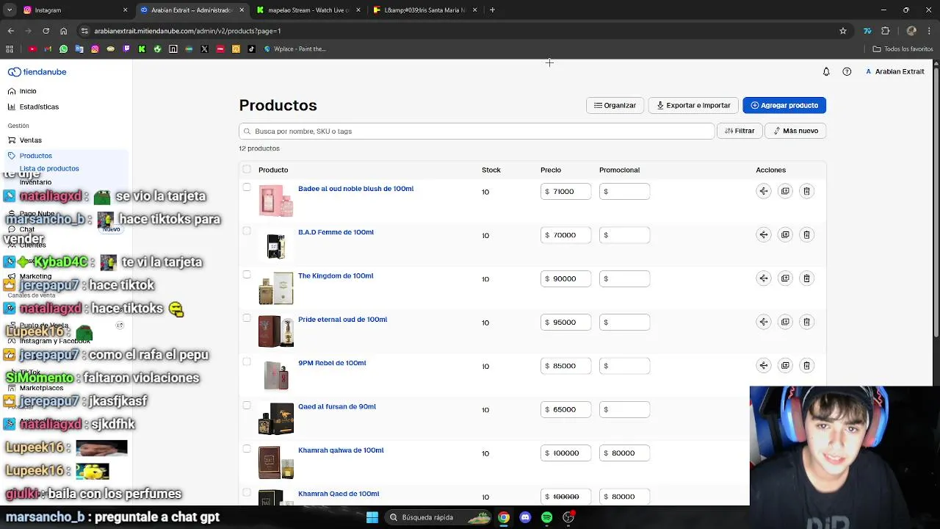The image size is (940, 529).
Task: Delete the 9PM Rebel product
Action: (806, 365)
